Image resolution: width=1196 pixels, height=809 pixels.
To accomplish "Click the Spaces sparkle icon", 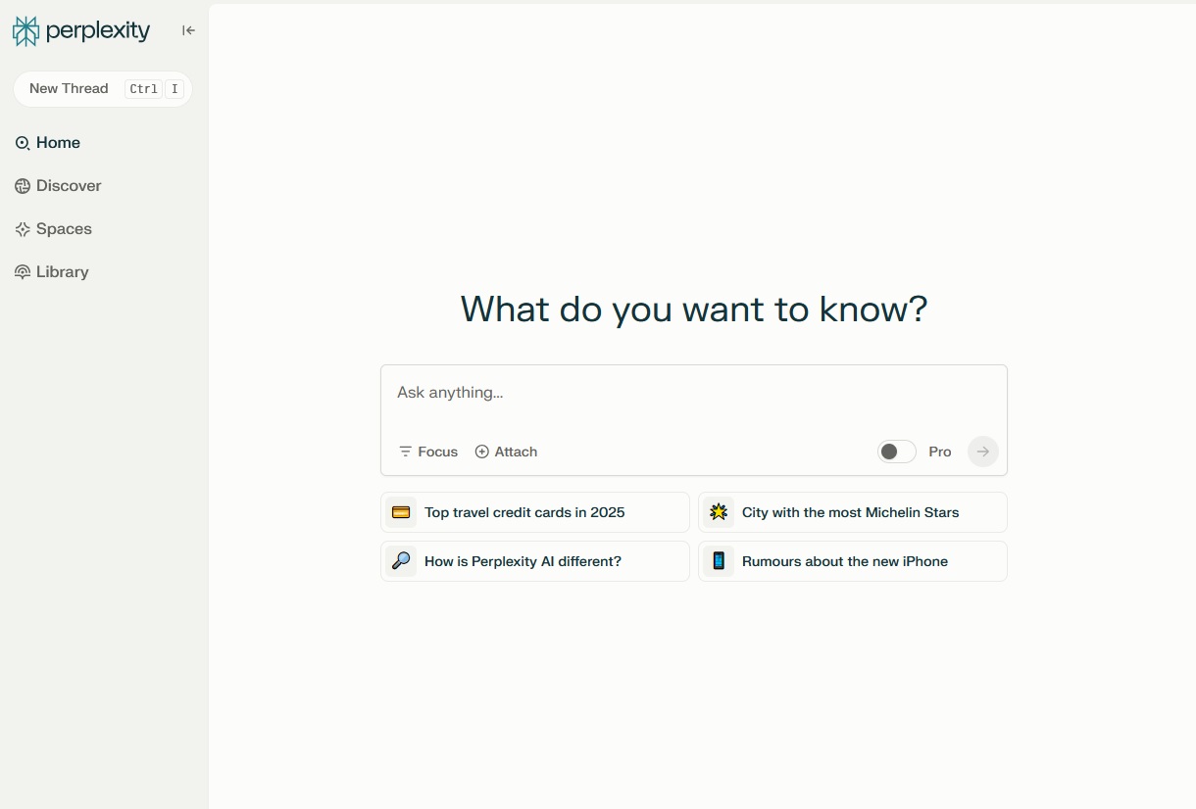I will click(23, 229).
